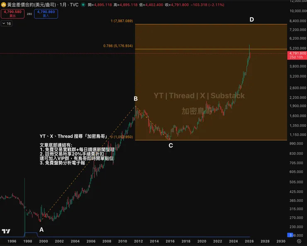Select the point B text label
Image resolution: width=307 pixels, height=246 pixels.
pos(136,99)
